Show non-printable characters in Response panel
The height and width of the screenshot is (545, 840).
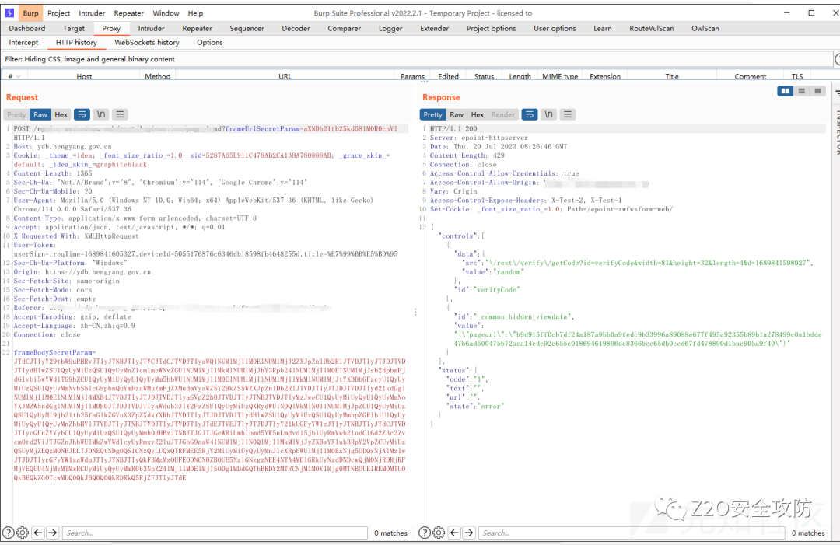548,114
